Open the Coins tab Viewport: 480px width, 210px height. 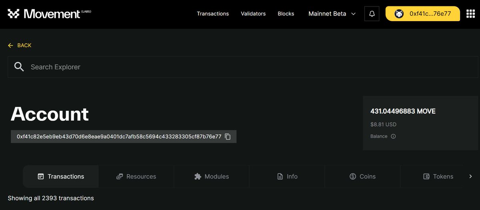[x=362, y=176]
